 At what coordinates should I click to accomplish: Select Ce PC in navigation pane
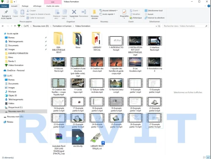10,75
